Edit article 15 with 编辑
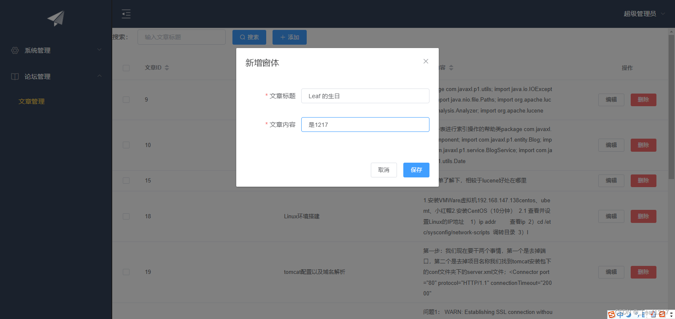Image resolution: width=675 pixels, height=319 pixels. [611, 180]
